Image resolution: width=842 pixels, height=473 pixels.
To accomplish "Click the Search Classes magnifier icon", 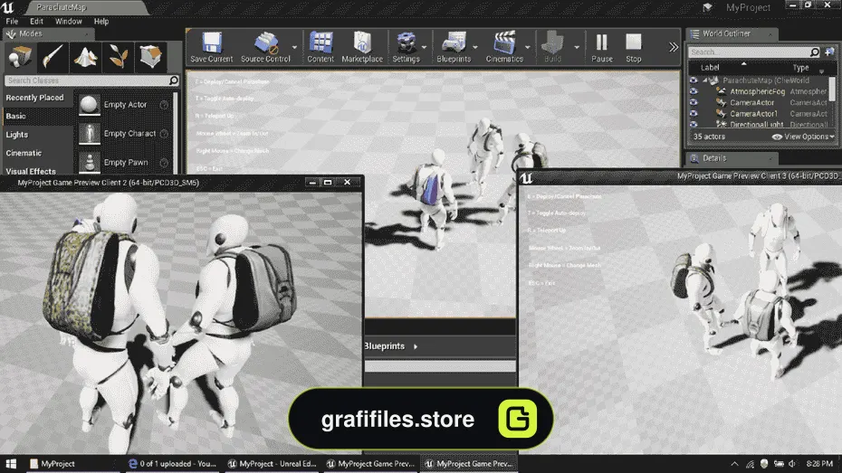I will pyautogui.click(x=174, y=80).
